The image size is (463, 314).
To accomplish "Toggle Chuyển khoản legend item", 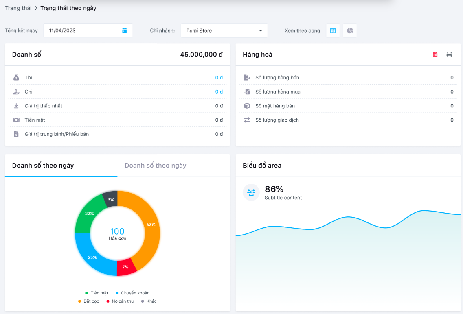I will point(132,293).
